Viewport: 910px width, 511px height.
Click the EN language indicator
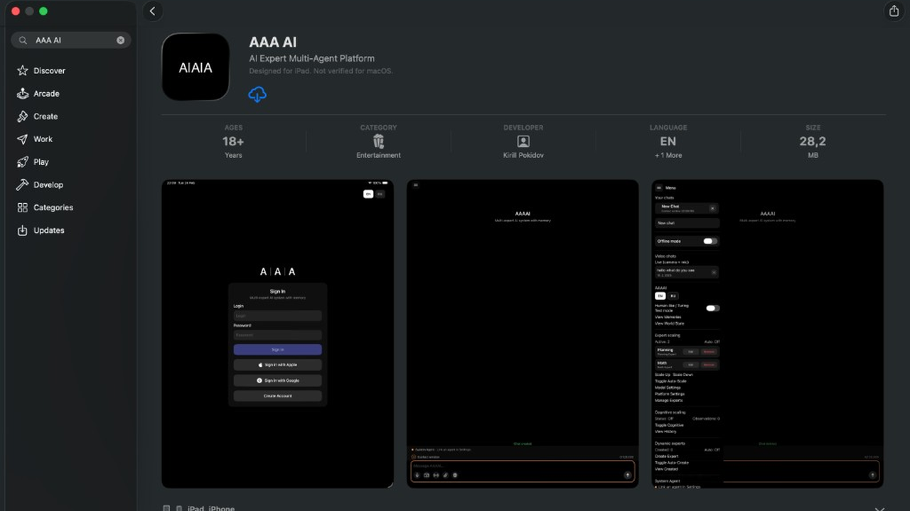pyautogui.click(x=668, y=141)
